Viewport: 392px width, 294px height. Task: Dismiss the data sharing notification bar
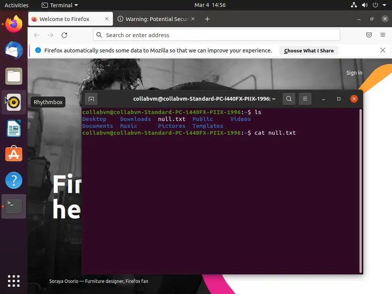coord(383,50)
